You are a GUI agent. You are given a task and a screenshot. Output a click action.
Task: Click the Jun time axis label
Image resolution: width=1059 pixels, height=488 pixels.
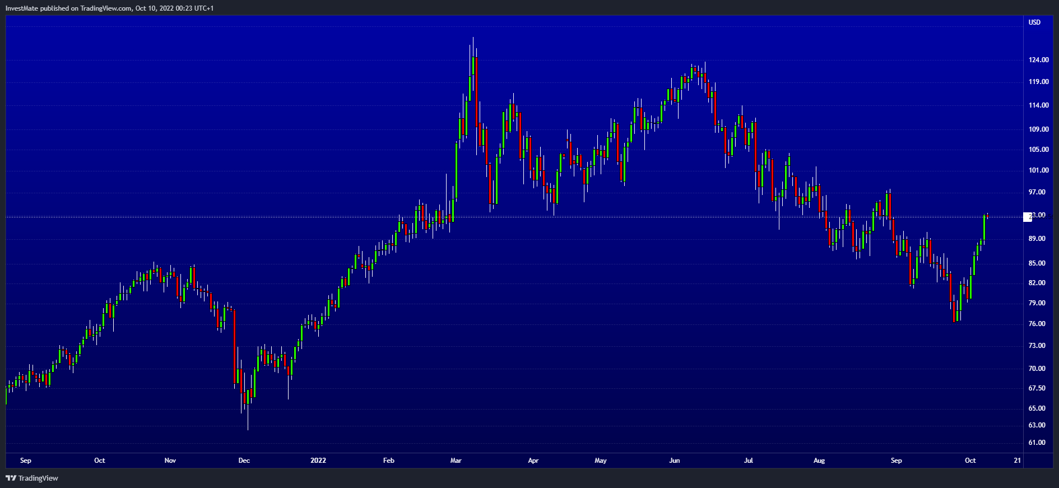point(675,461)
